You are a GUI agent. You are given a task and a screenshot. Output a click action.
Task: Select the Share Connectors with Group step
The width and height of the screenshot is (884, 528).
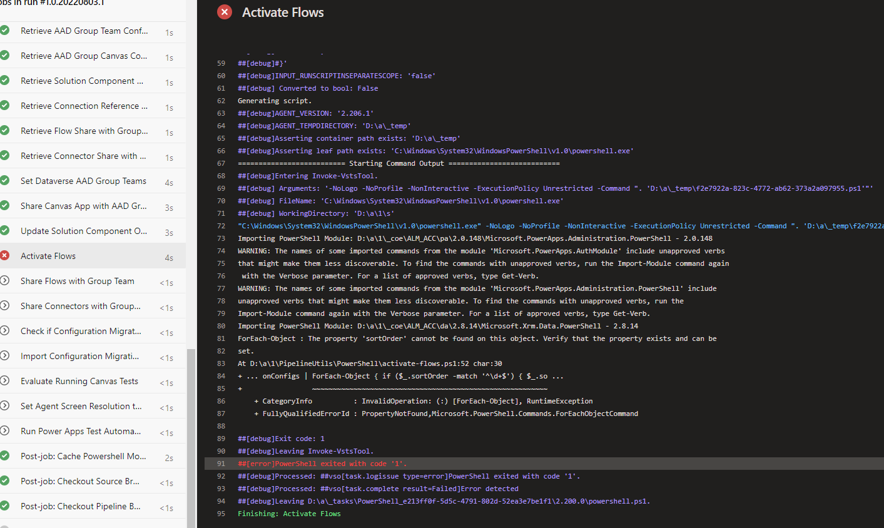pyautogui.click(x=81, y=306)
